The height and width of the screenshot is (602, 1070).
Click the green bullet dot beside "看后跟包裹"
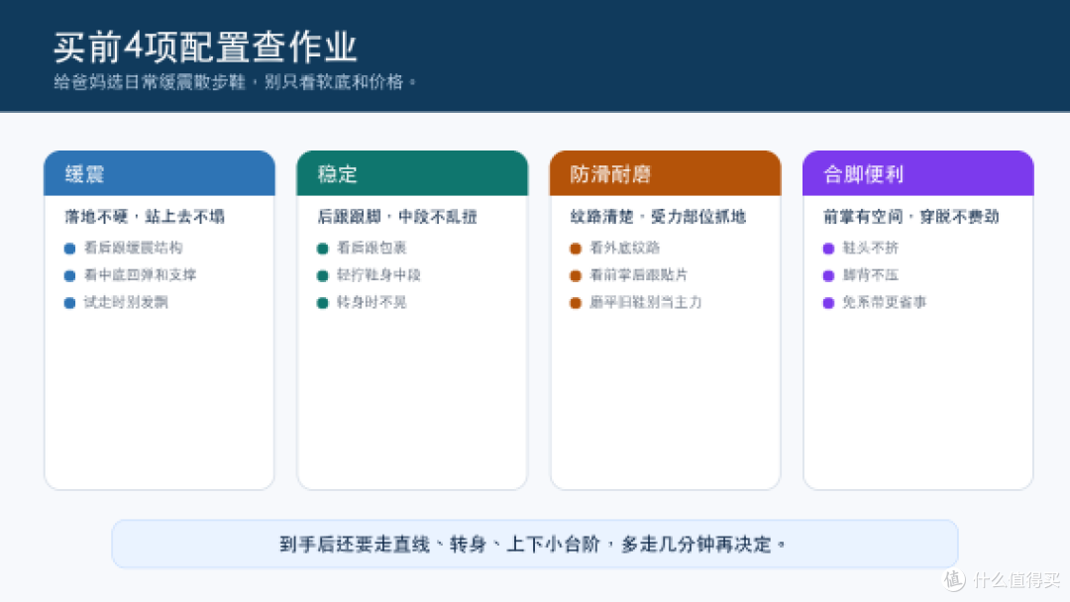click(x=323, y=249)
